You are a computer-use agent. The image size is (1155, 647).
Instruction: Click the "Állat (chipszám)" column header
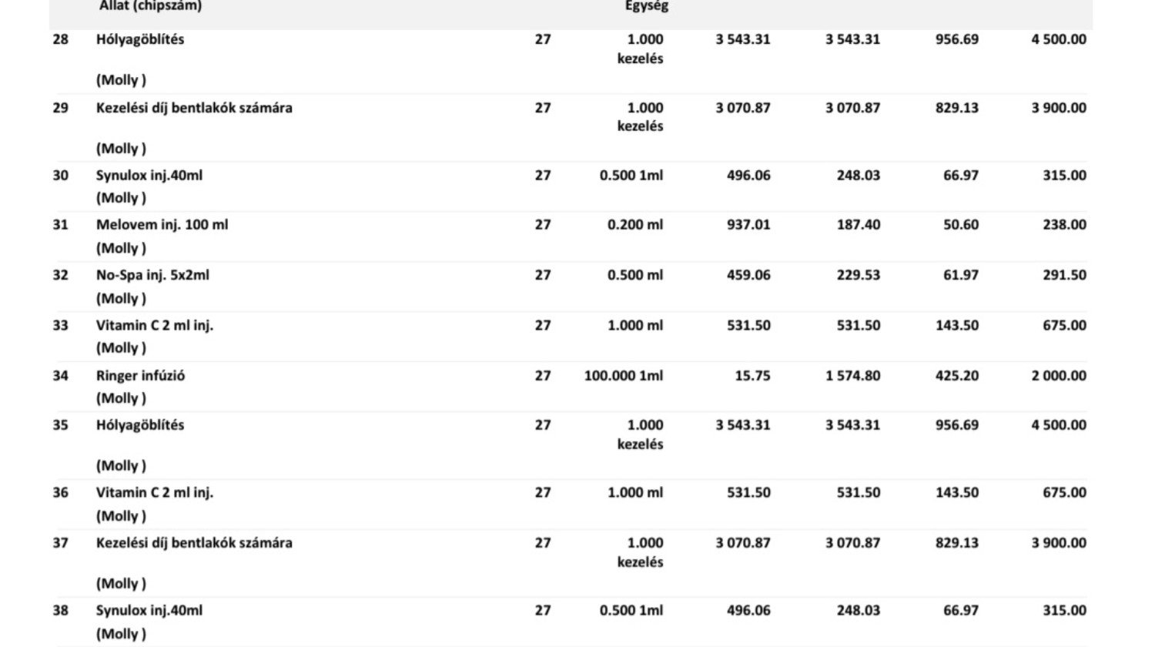(x=150, y=6)
